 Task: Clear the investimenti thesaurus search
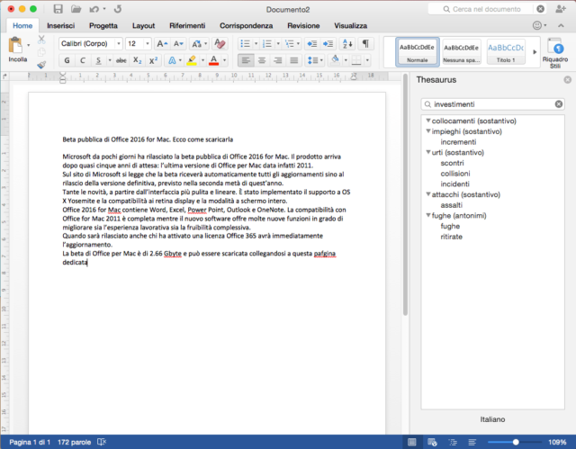(559, 104)
